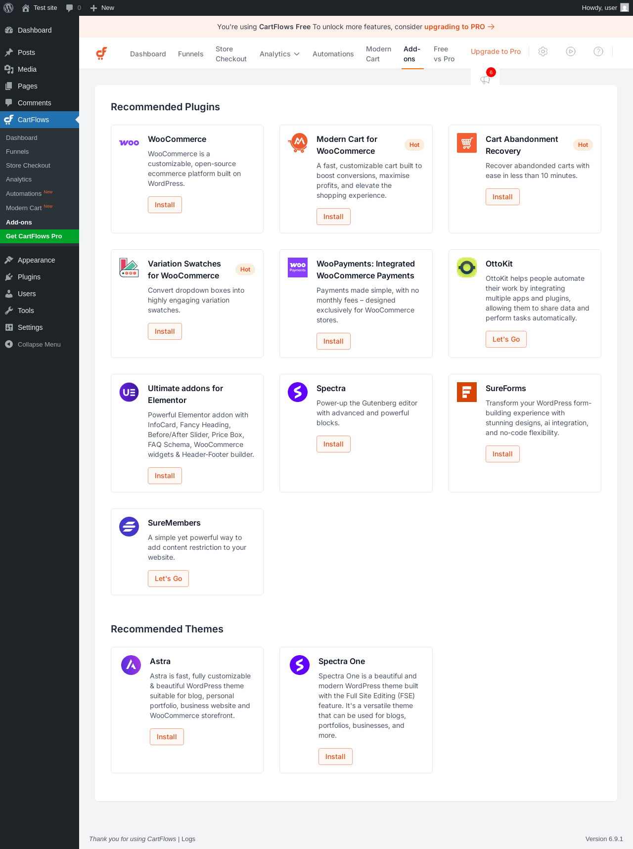This screenshot has height=849, width=633.
Task: Install the WooCommerce plugin
Action: tap(165, 205)
